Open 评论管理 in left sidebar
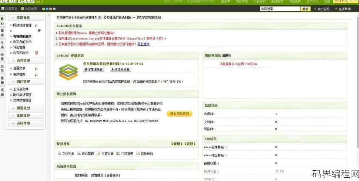 click(19, 47)
